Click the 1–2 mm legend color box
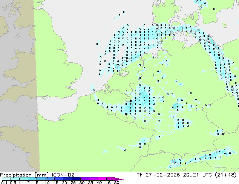 (x=24, y=179)
